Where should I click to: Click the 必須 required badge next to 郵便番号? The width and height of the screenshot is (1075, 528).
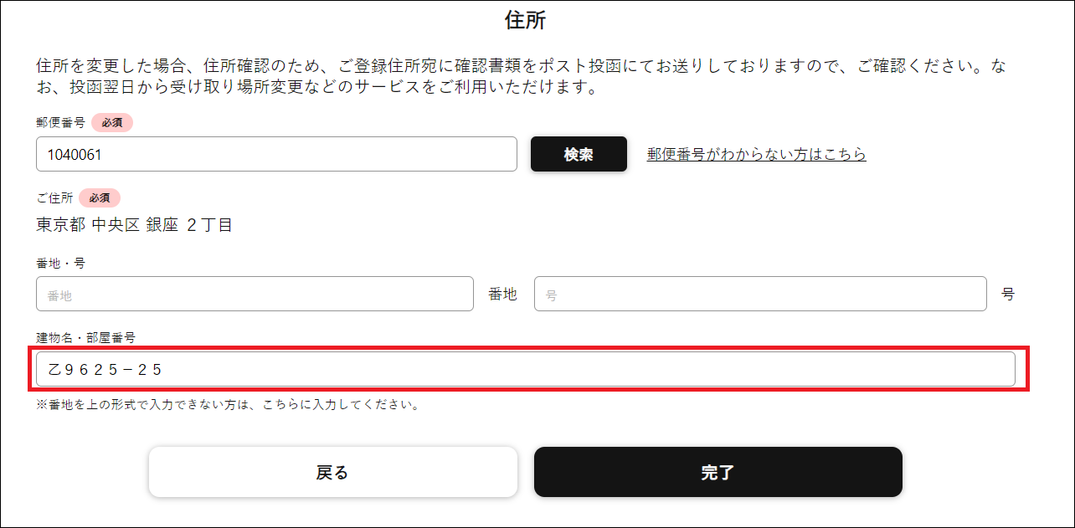tap(112, 122)
